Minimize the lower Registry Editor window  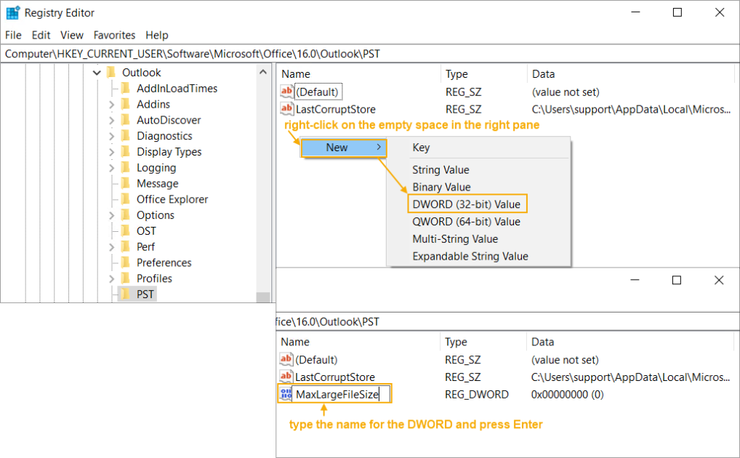point(635,280)
